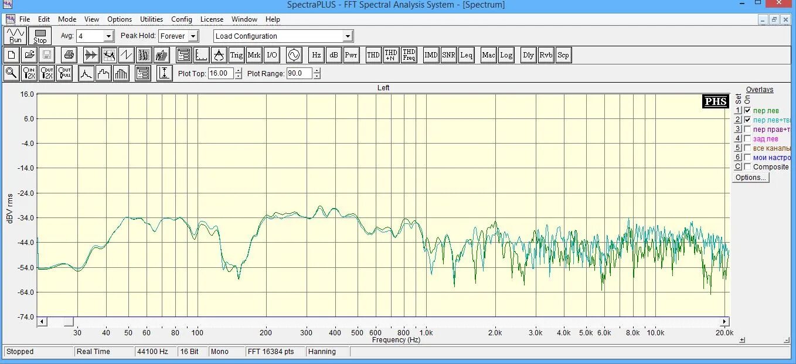Screen dimensions: 796x364
Task: Open the signal generator sine icon
Action: click(x=293, y=55)
